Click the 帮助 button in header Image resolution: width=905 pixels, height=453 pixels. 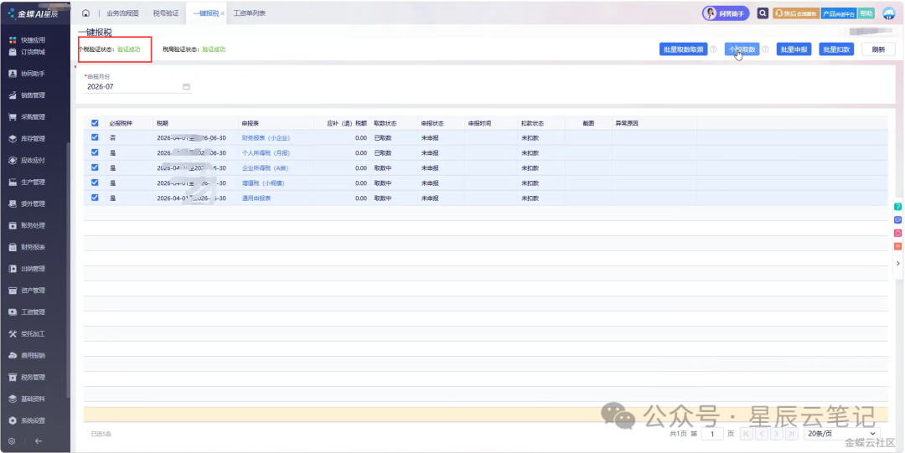(x=866, y=13)
